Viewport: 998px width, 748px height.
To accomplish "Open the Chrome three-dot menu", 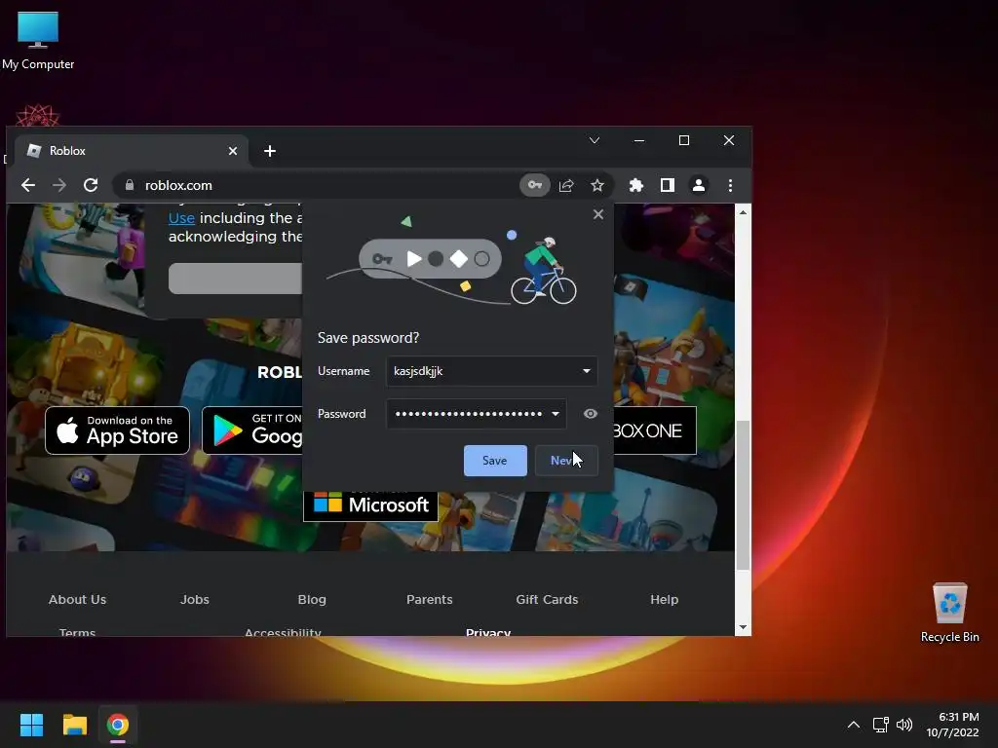I will (730, 185).
